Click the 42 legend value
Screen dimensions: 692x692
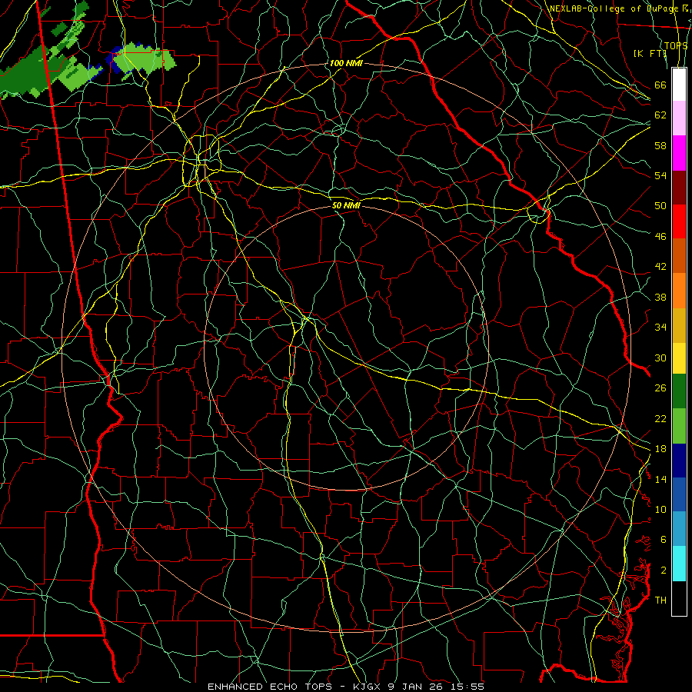pyautogui.click(x=660, y=267)
